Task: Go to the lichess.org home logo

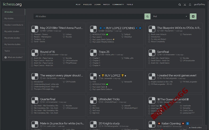Action: [x=12, y=4]
